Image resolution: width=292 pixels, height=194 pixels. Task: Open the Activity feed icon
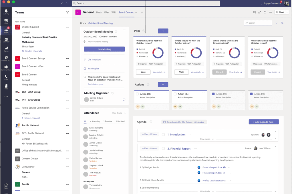tap(6, 11)
